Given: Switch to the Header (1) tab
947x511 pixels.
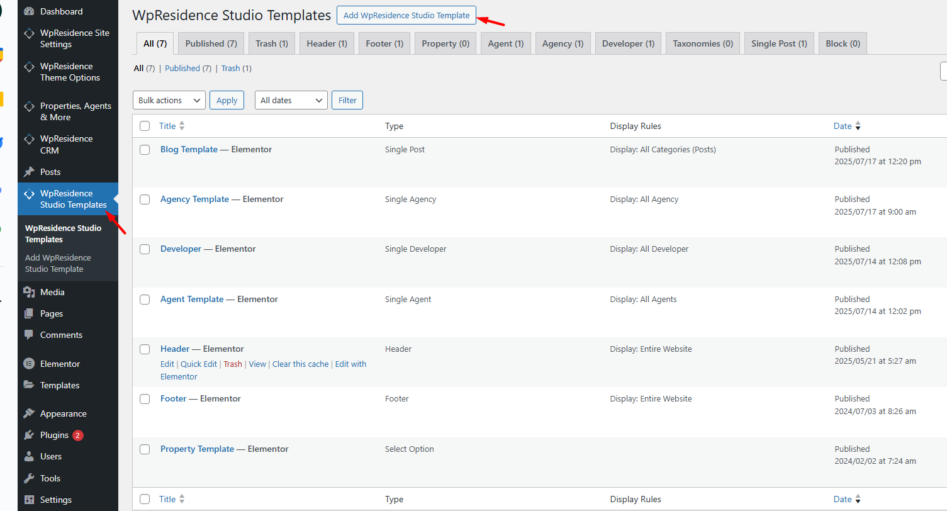Looking at the screenshot, I should pos(327,43).
